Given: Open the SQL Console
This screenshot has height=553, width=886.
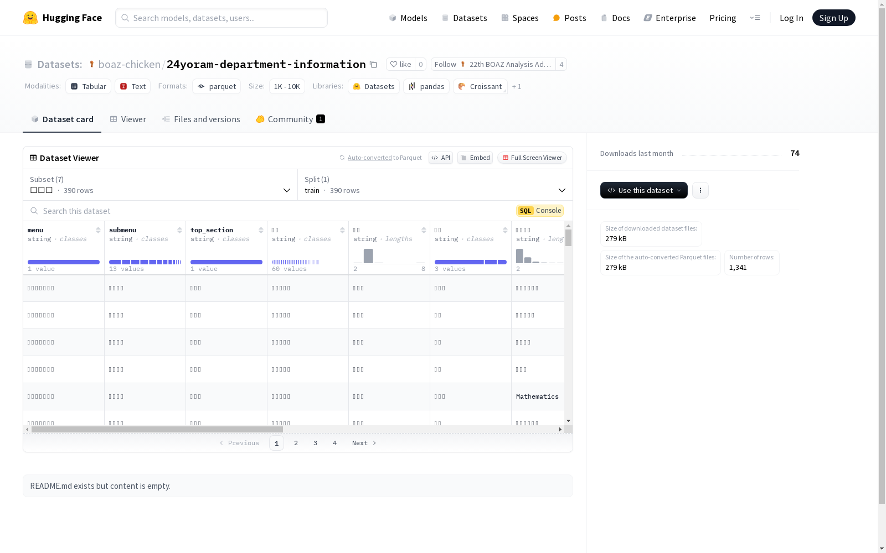Looking at the screenshot, I should (x=540, y=211).
